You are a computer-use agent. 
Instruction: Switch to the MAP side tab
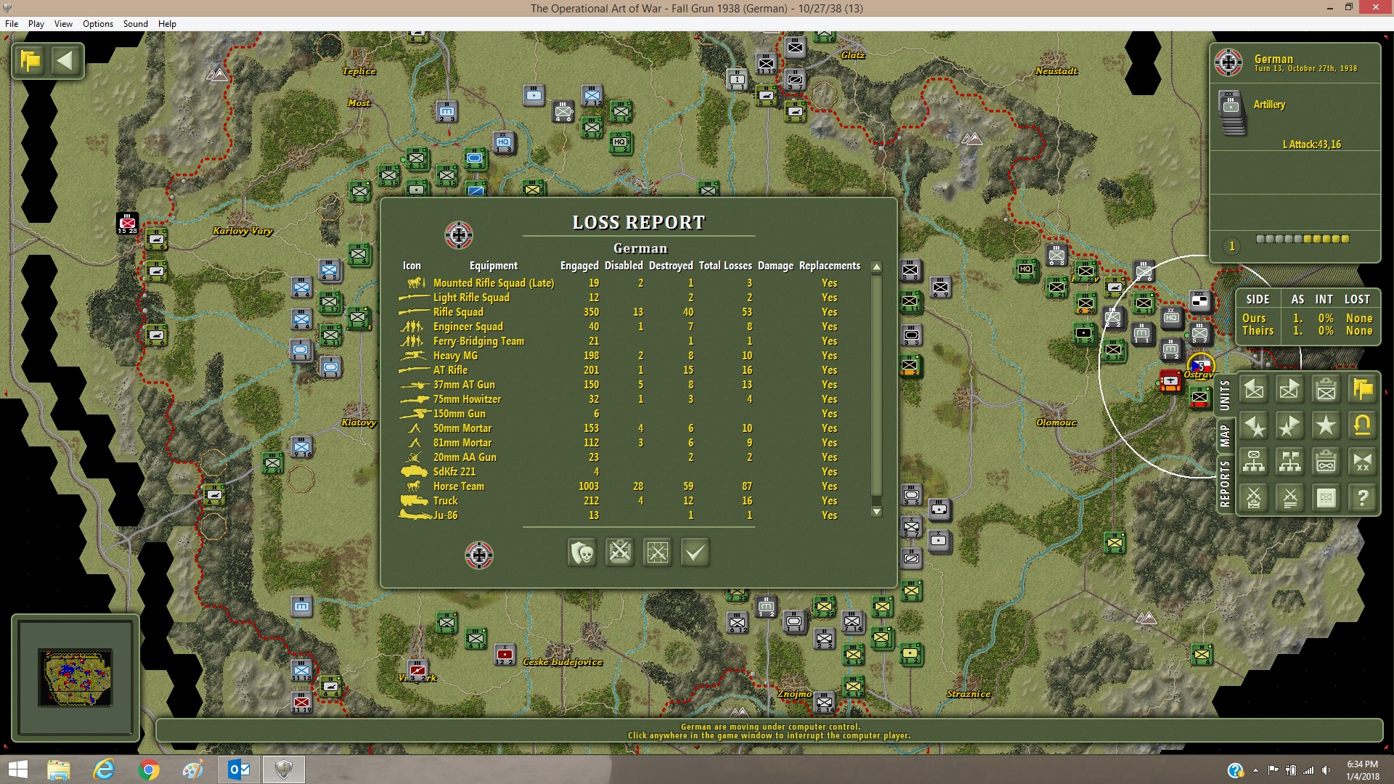1226,436
